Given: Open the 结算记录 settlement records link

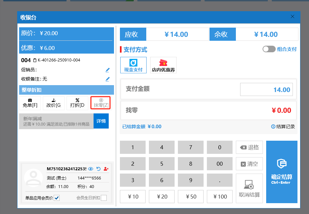Looking at the screenshot, I should (x=283, y=127).
